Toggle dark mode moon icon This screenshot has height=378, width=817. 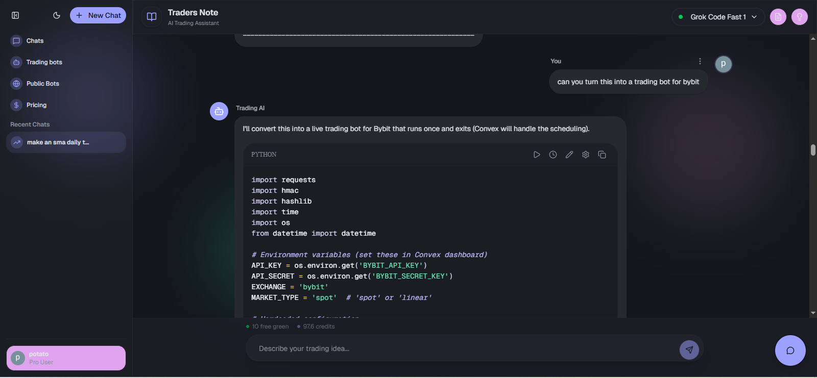point(57,15)
